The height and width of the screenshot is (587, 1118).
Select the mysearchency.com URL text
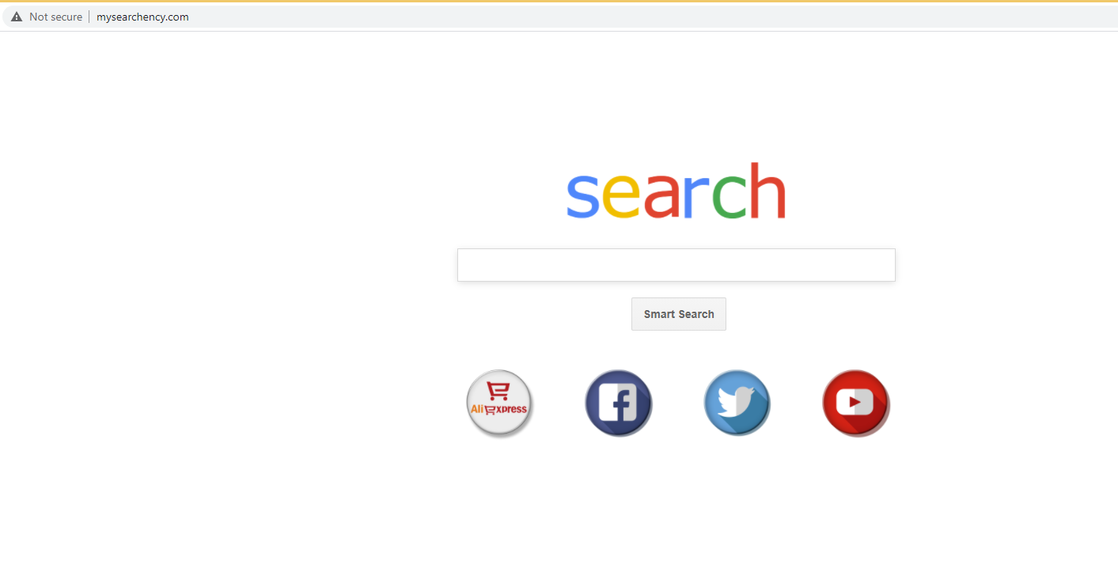pyautogui.click(x=142, y=17)
